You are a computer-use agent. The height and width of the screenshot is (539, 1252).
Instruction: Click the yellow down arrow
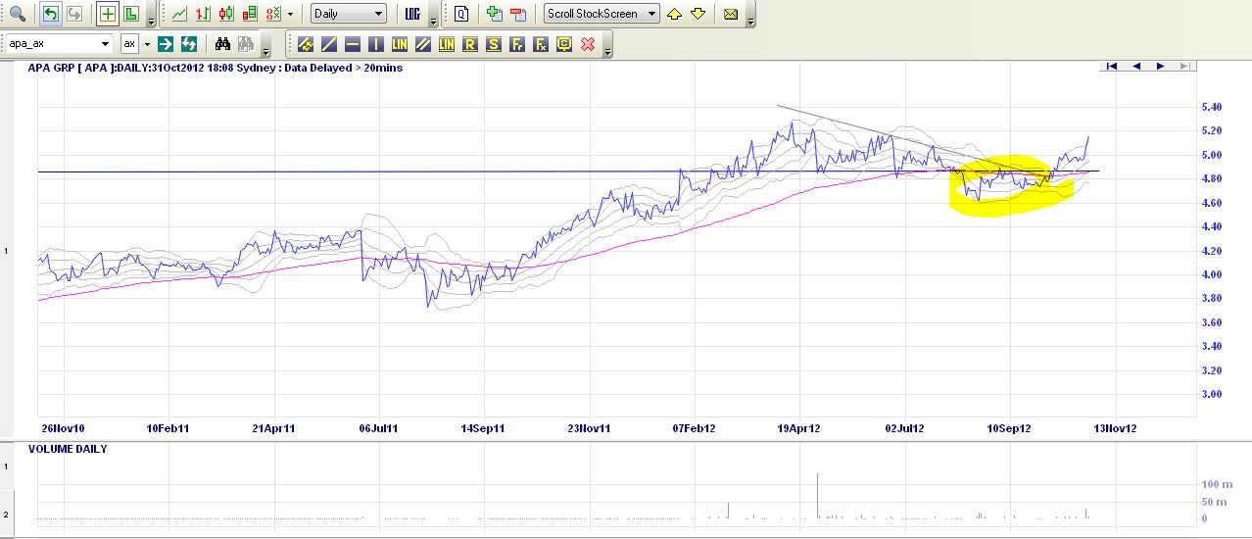point(698,14)
